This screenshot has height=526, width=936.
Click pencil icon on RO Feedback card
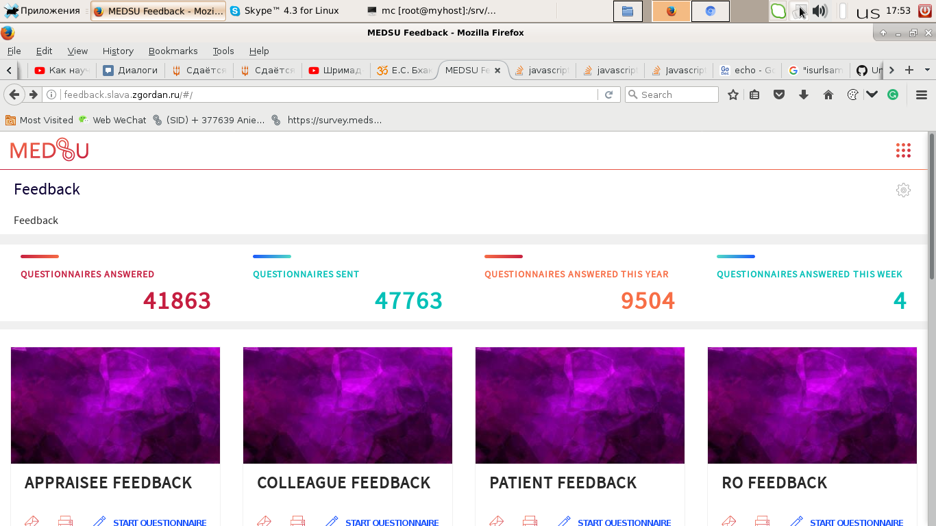coord(796,521)
